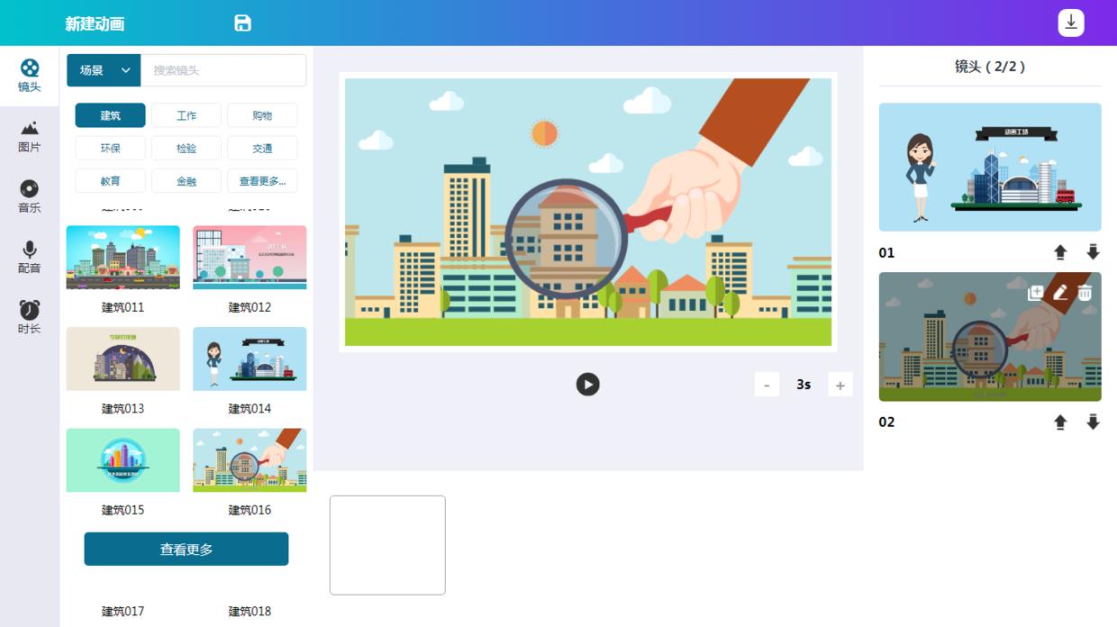Select shot 01 thumbnail in 镜头 list
The image size is (1117, 627).
(x=990, y=167)
